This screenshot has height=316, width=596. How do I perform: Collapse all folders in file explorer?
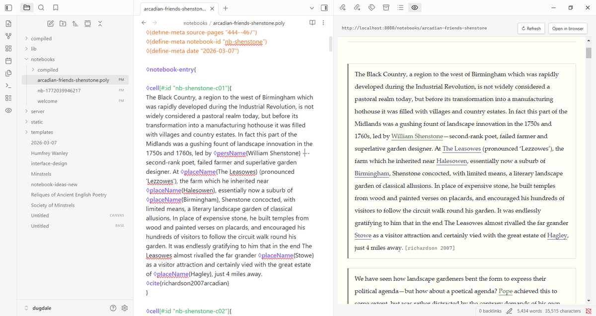click(x=100, y=23)
